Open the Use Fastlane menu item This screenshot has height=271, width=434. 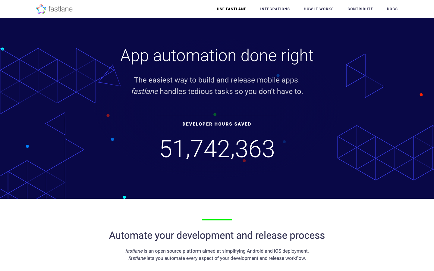pyautogui.click(x=231, y=9)
